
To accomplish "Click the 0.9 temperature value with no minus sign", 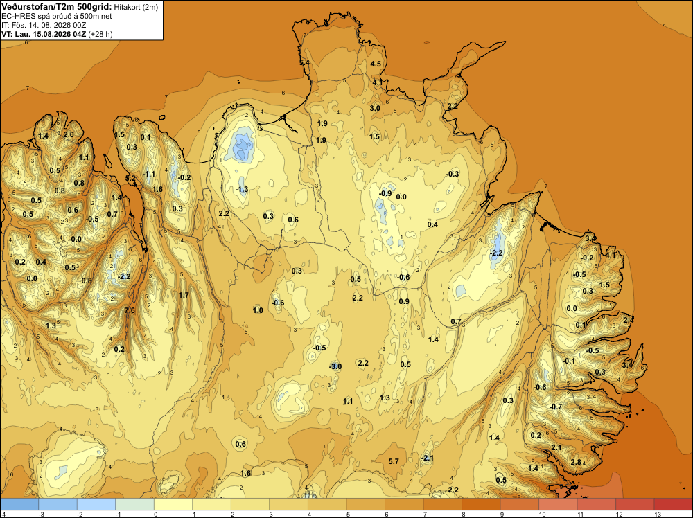I will click(404, 302).
